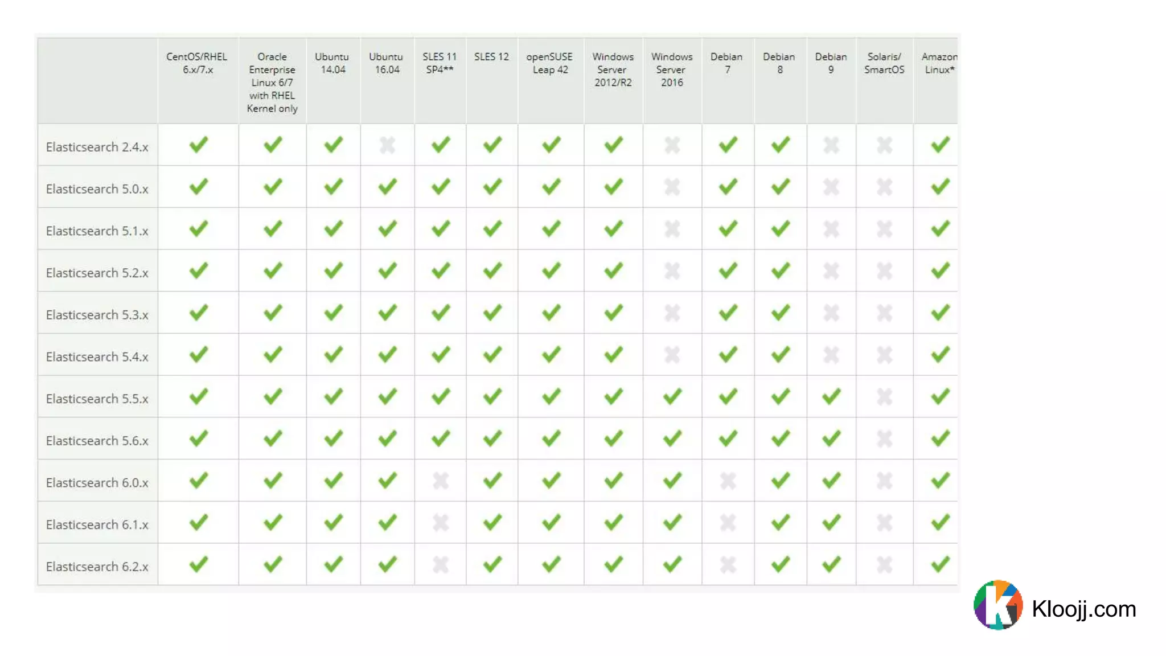Click checkmark for Elasticsearch 5.5.x Debian 9
The height and width of the screenshot is (656, 1166).
point(831,396)
